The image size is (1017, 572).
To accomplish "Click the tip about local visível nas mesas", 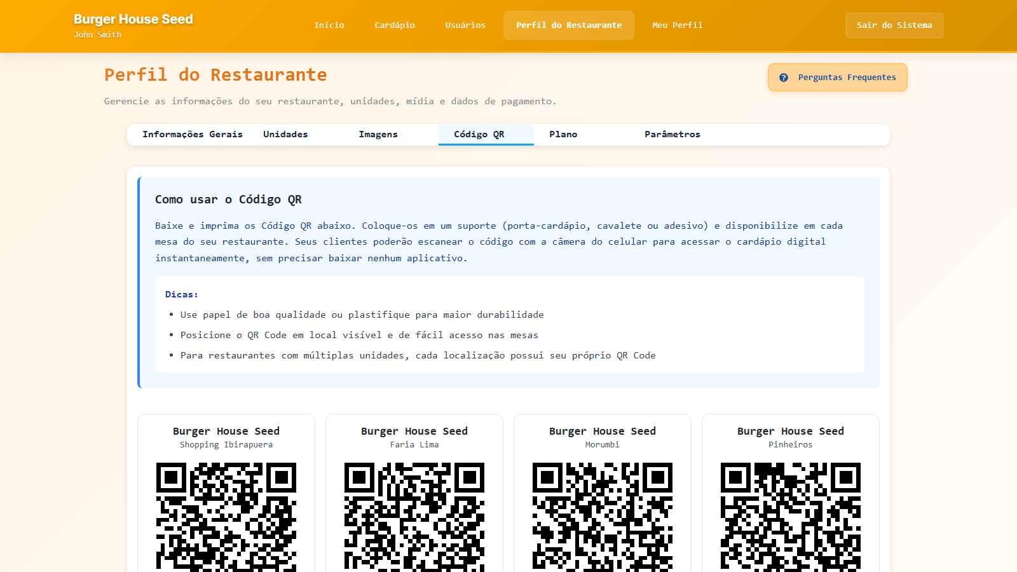I will click(x=359, y=335).
